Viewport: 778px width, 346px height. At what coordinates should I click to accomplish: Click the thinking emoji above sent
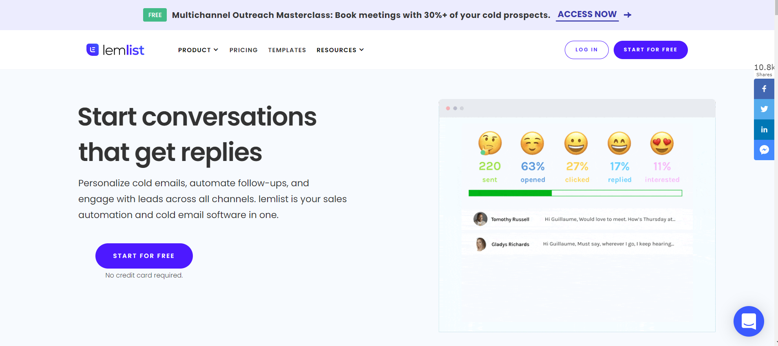[490, 143]
